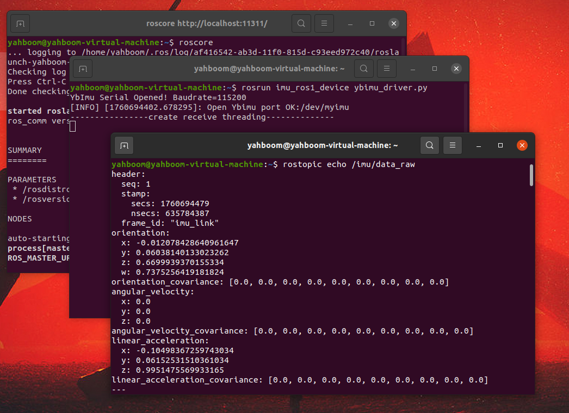The image size is (569, 413).
Task: Click the 'Open Ybimu port OK:/dev/myimu' line
Action: click(209, 107)
